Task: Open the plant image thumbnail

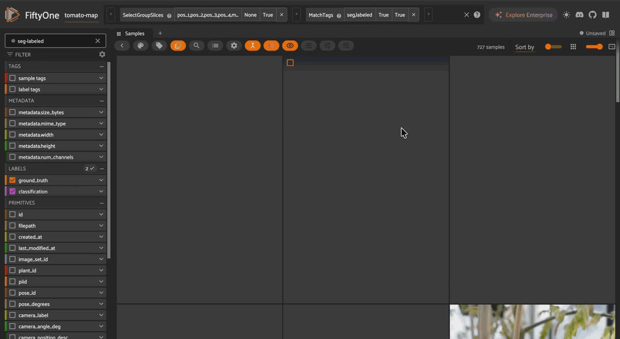Action: pos(533,321)
